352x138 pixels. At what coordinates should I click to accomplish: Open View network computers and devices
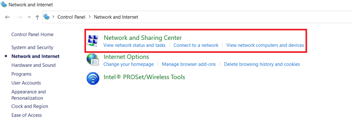(265, 45)
